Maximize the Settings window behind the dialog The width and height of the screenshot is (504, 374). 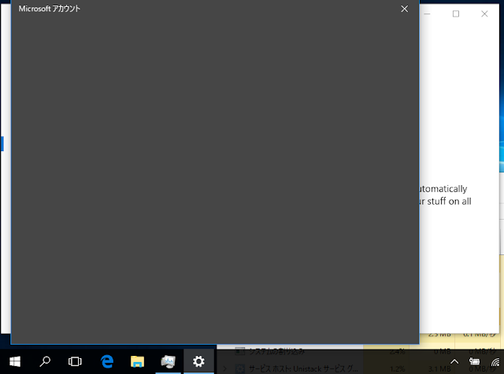tap(456, 14)
